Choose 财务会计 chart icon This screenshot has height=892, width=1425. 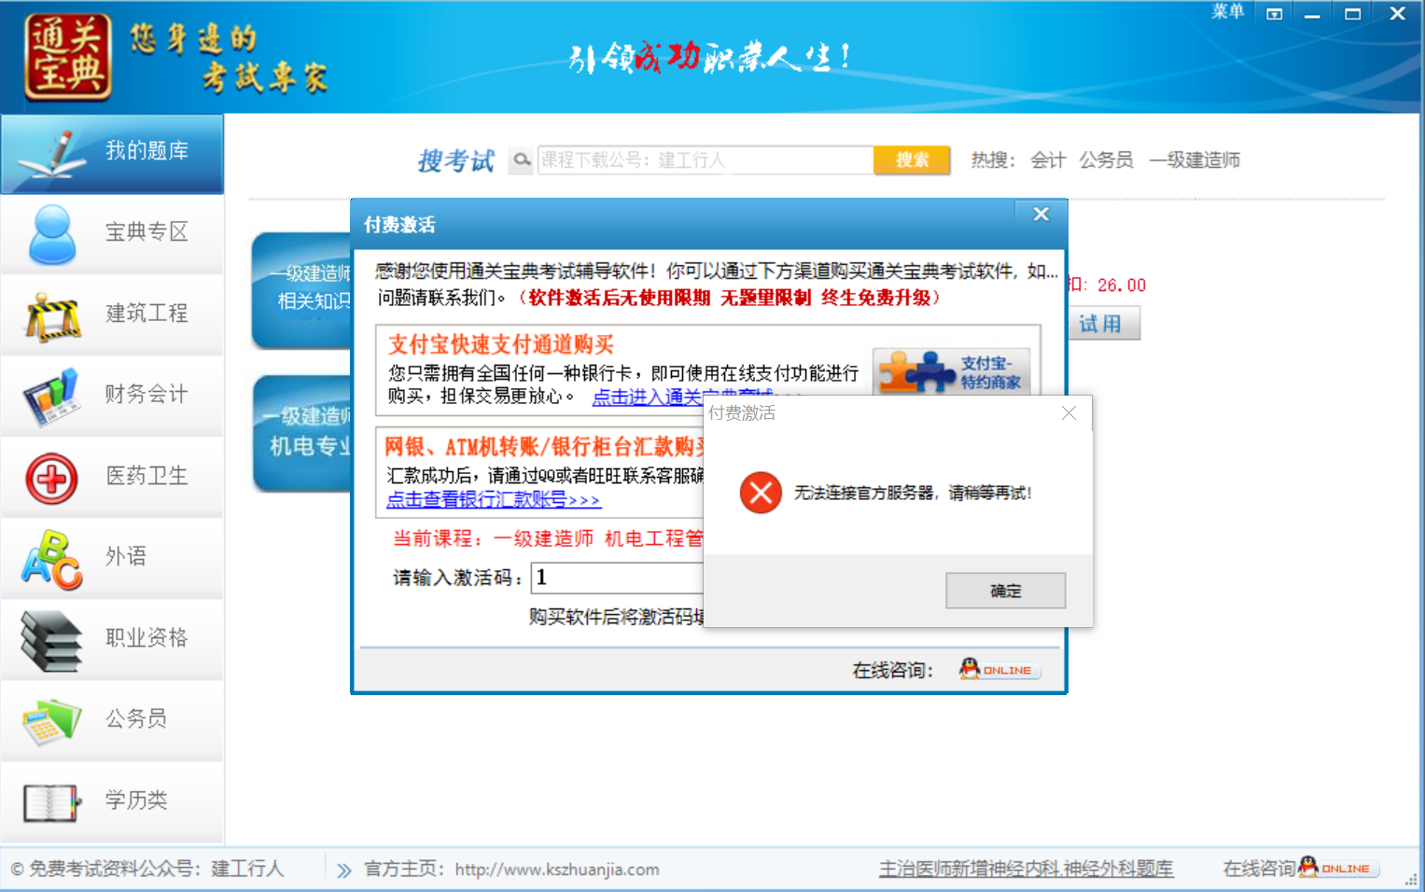click(50, 397)
